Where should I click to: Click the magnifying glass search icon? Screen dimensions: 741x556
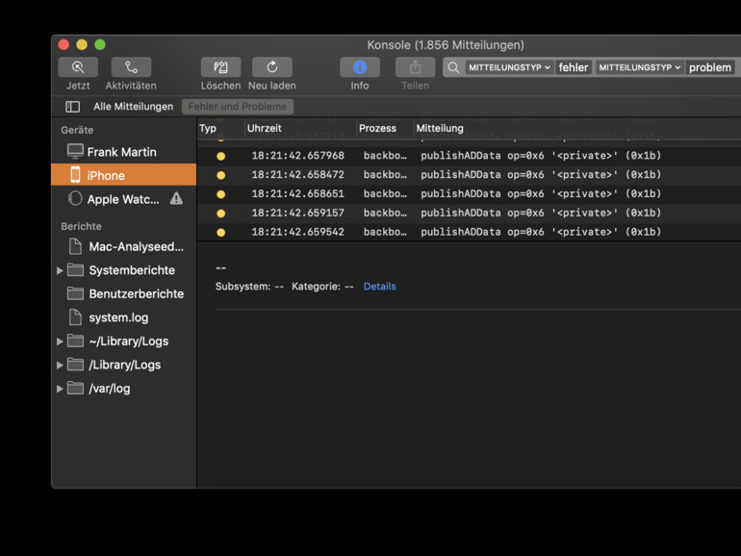pyautogui.click(x=452, y=67)
